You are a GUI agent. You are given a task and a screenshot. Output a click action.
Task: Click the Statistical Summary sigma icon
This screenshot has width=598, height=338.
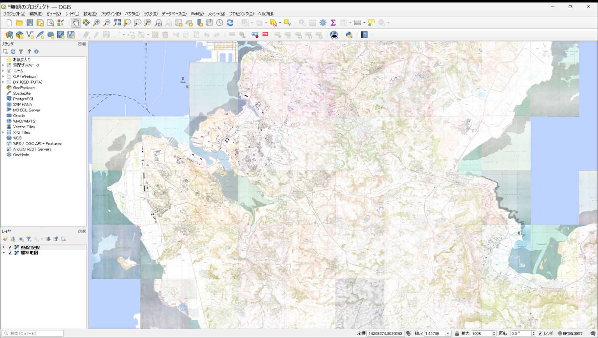(x=333, y=23)
